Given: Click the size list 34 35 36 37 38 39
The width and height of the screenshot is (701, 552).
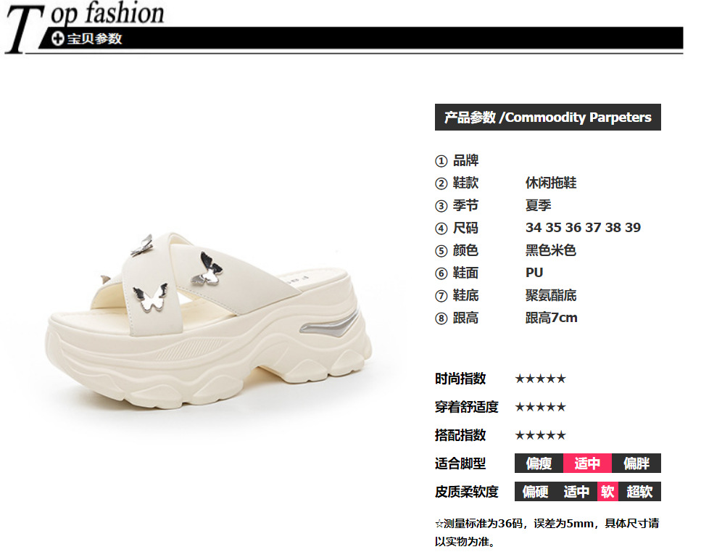Looking at the screenshot, I should coord(583,228).
